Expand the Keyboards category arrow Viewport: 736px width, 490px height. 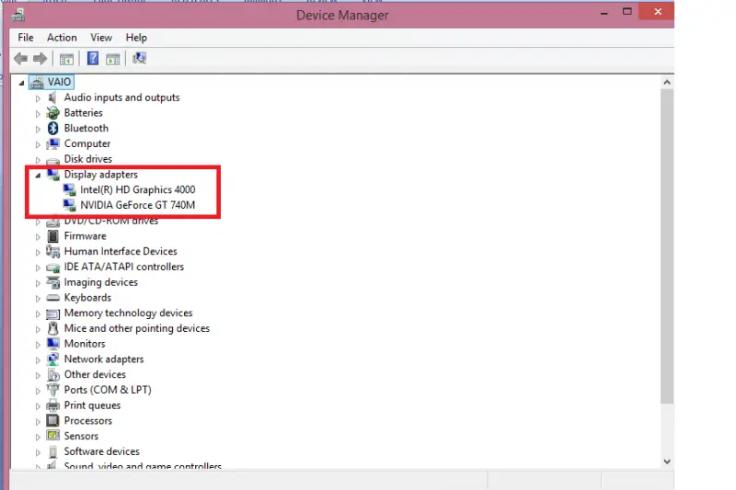point(38,299)
